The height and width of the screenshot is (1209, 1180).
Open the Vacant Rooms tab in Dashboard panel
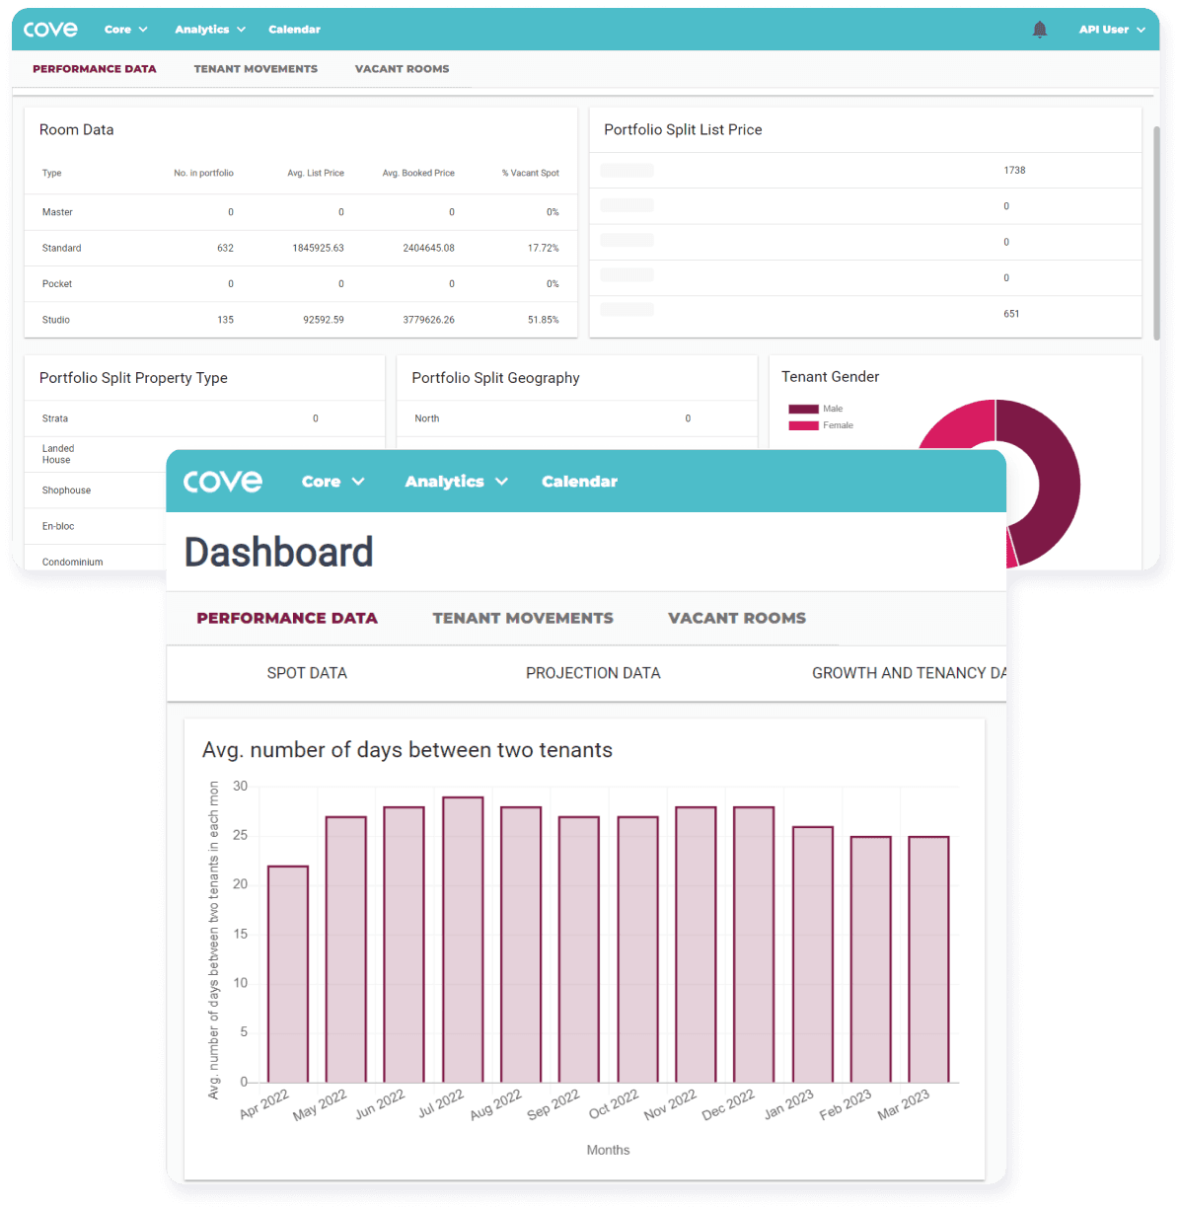736,618
